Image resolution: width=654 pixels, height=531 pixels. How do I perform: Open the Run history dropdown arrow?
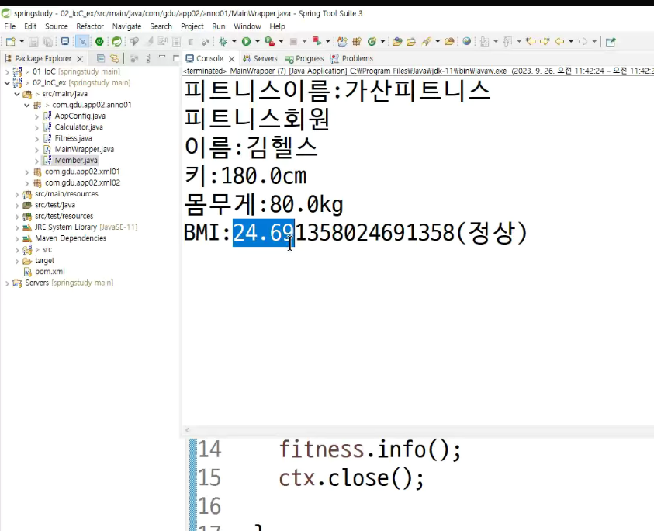click(x=257, y=41)
